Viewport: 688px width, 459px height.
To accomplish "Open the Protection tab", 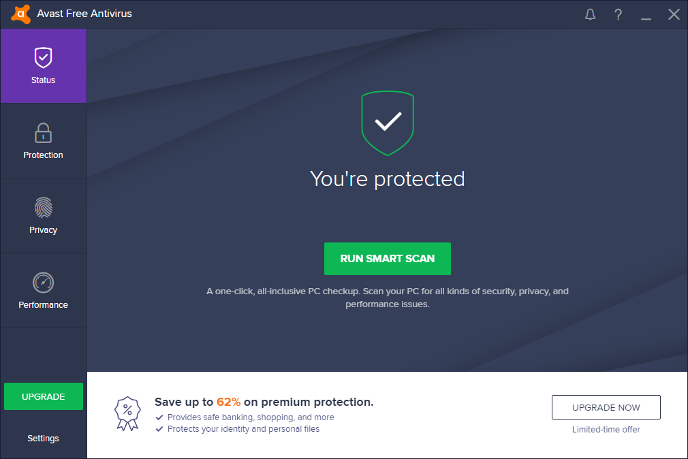I will [x=43, y=155].
